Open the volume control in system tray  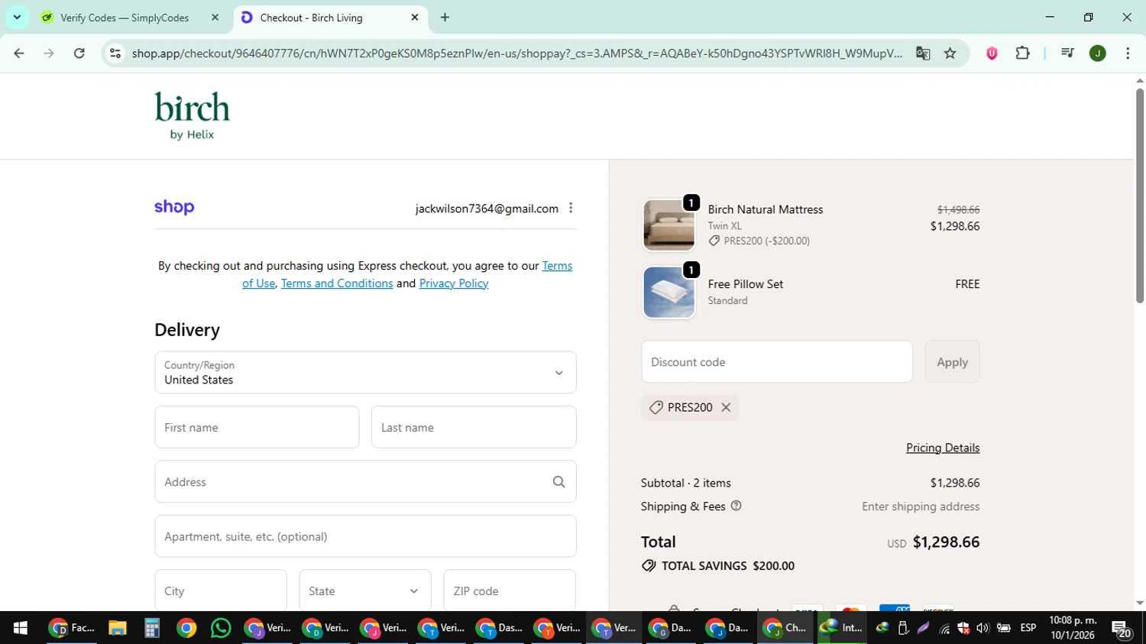click(x=983, y=628)
